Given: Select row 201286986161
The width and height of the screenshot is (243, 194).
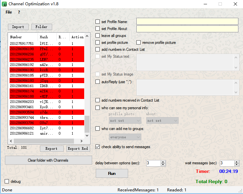Looking at the screenshot, I should (47, 86).
